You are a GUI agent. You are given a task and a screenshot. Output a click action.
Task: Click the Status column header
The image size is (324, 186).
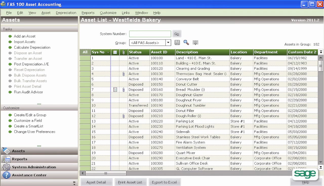click(x=139, y=52)
